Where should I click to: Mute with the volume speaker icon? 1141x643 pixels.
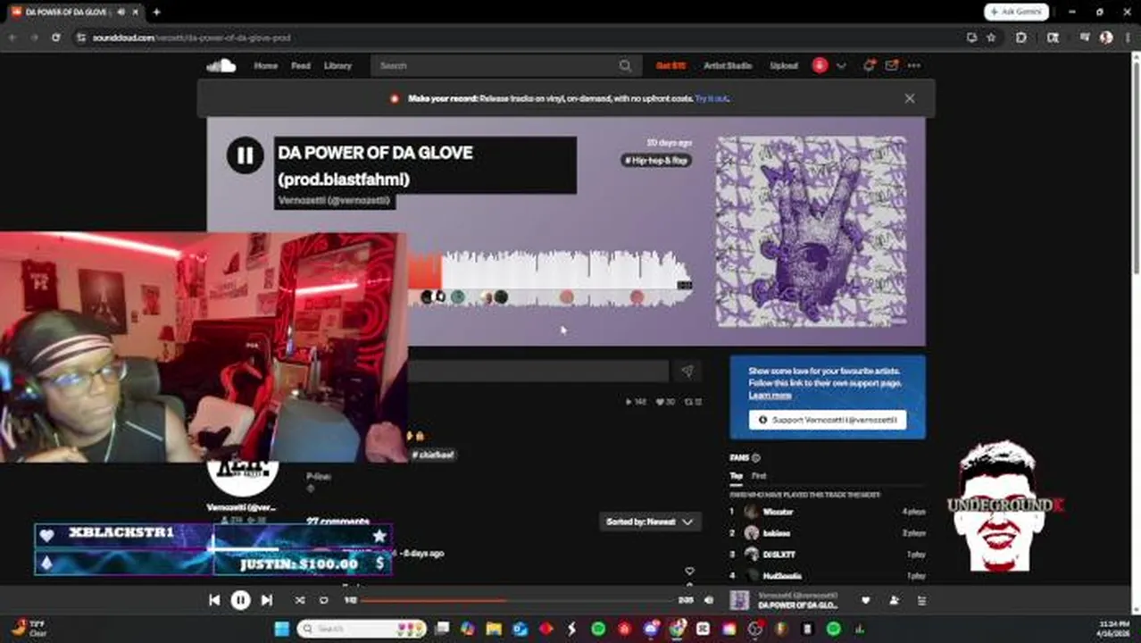709,600
